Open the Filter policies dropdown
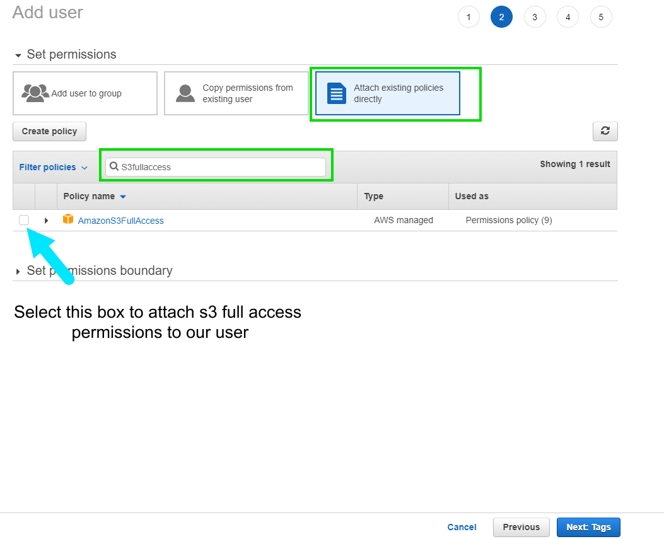This screenshot has width=664, height=539. (52, 166)
